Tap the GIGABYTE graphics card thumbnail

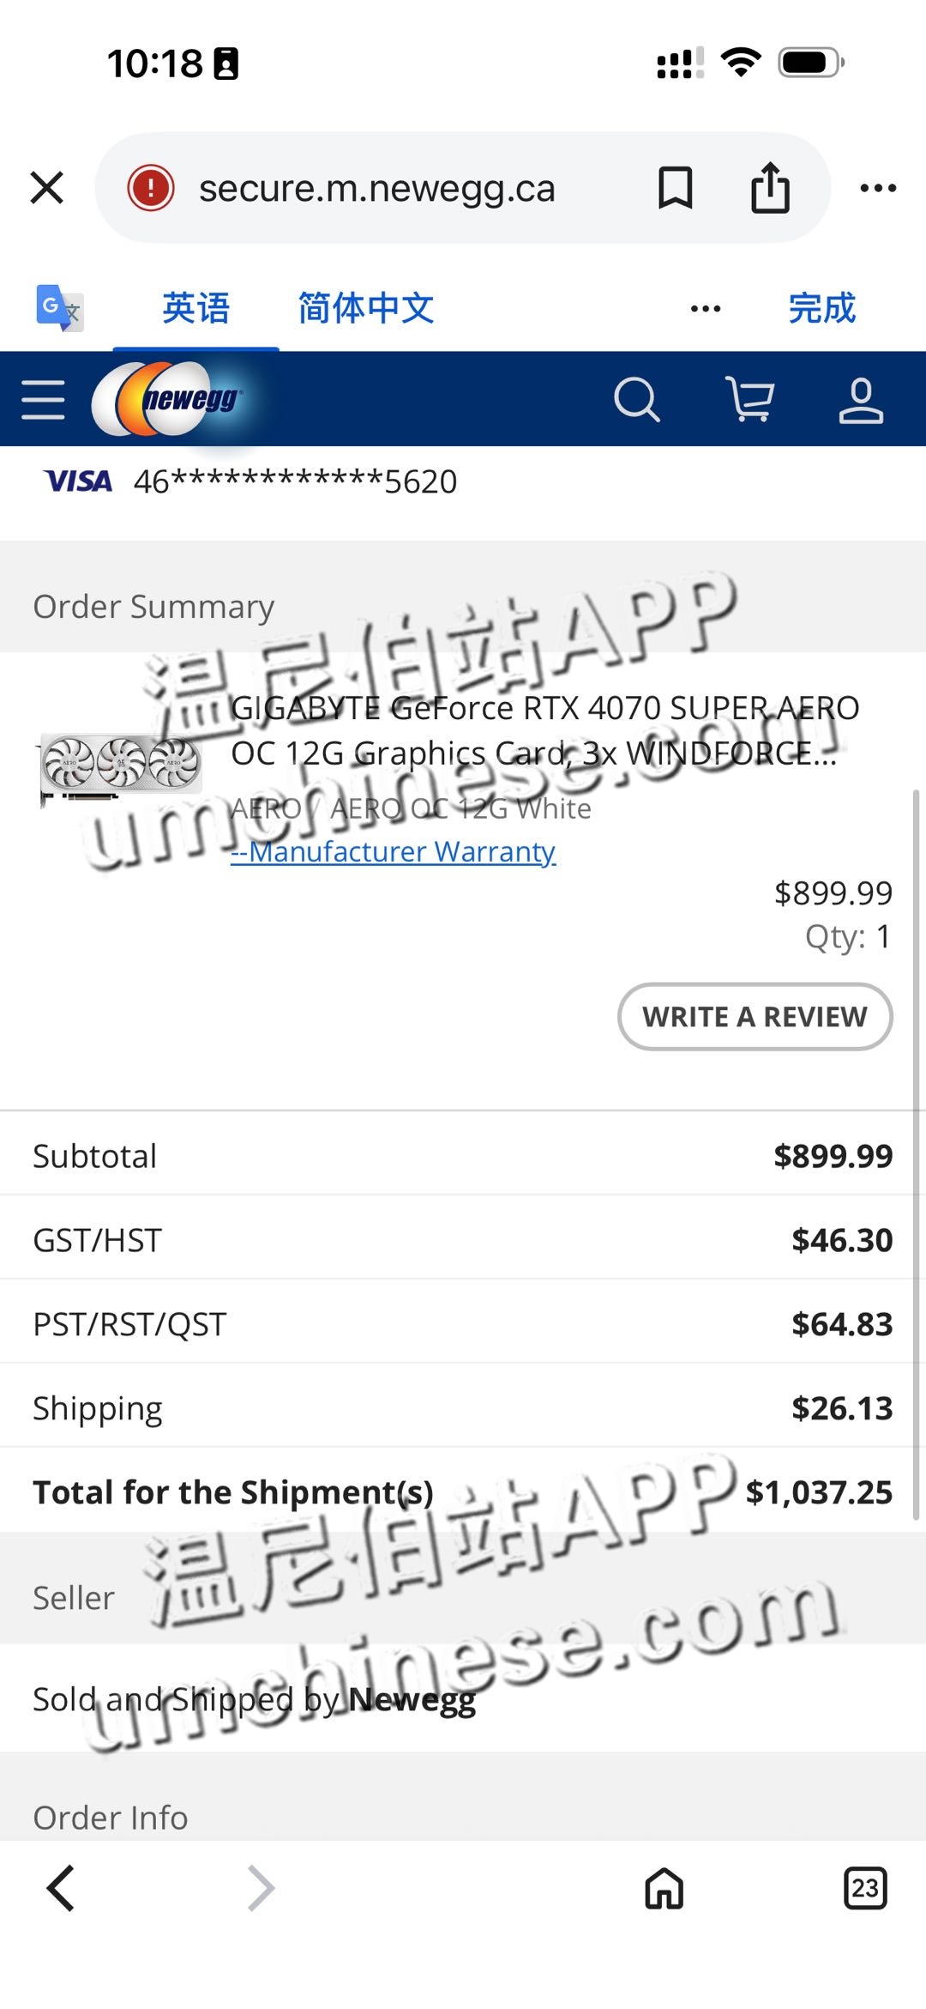pos(120,766)
